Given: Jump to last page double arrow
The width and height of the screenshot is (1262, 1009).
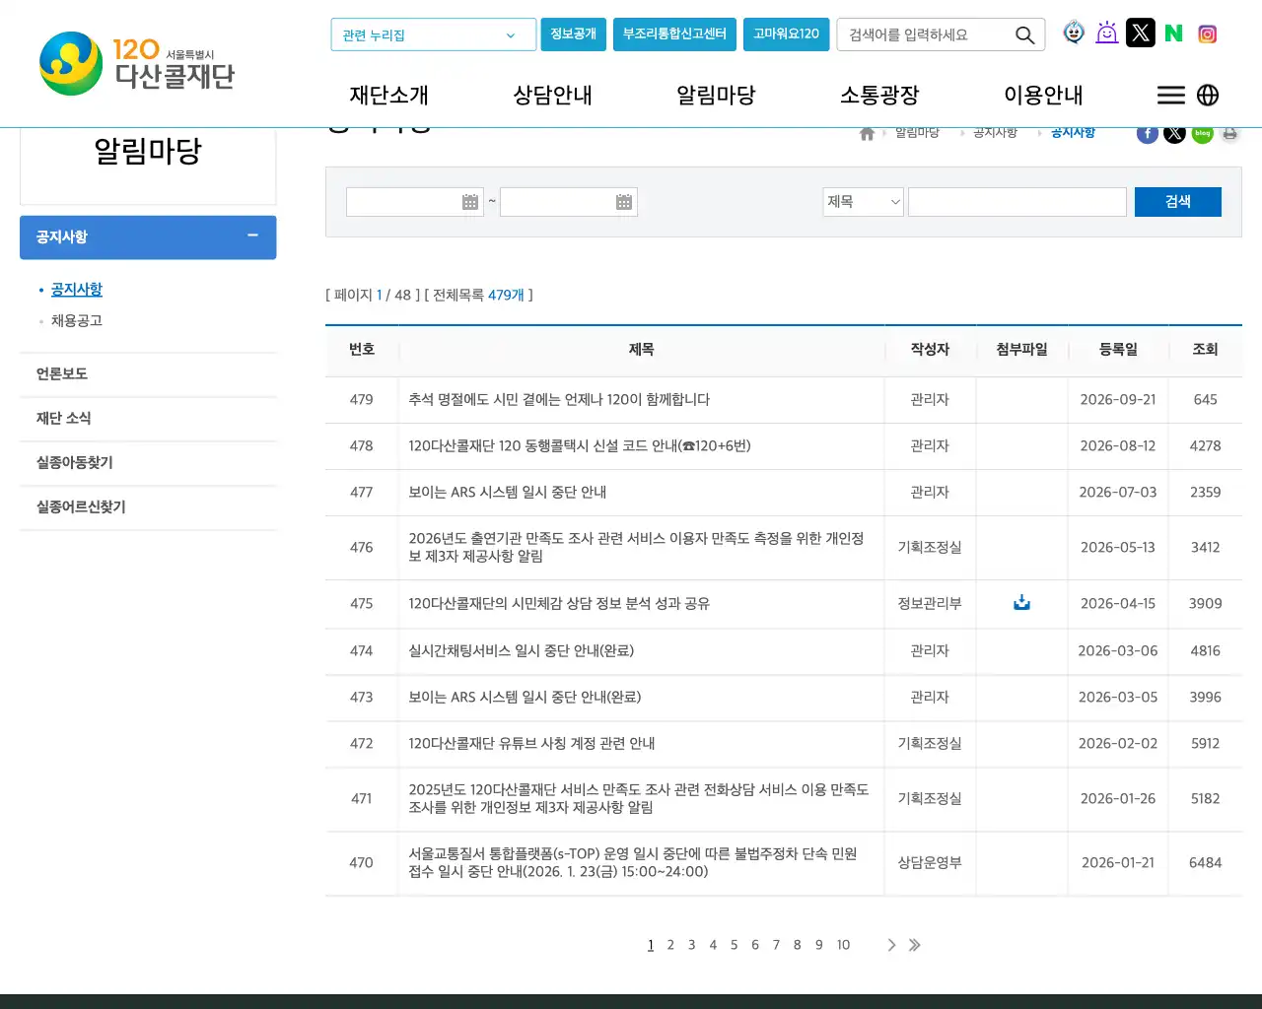Looking at the screenshot, I should click(915, 945).
